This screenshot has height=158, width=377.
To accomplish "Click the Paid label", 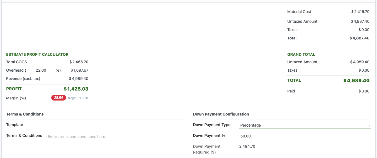I will point(291,91).
